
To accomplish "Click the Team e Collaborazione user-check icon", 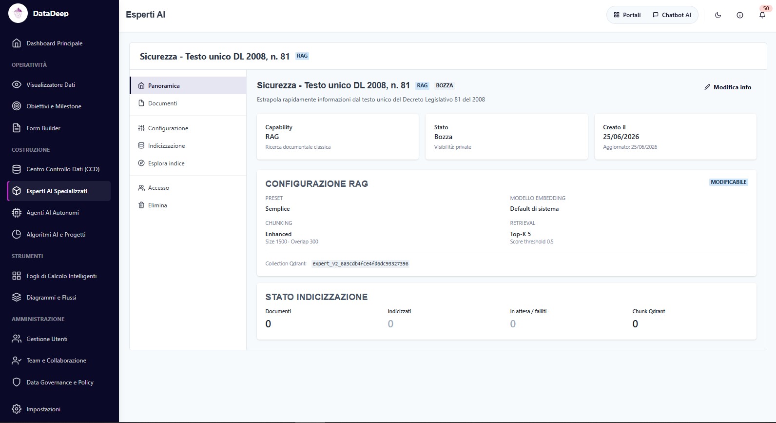I will point(17,361).
